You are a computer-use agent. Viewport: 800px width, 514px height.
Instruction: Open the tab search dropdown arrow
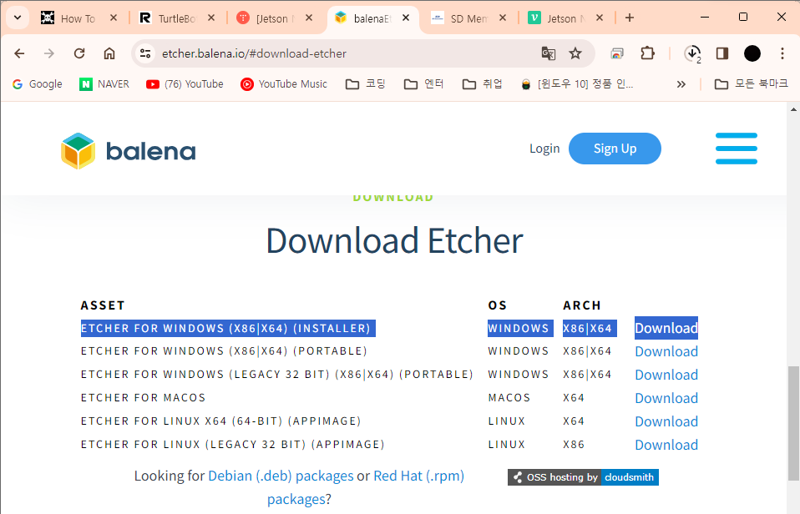point(18,18)
